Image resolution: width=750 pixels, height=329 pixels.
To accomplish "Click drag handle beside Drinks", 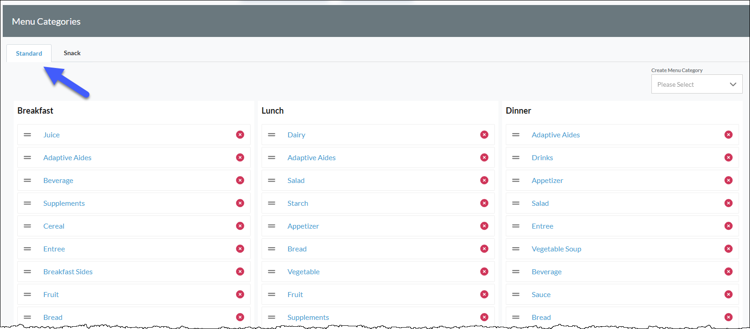I will (x=516, y=157).
